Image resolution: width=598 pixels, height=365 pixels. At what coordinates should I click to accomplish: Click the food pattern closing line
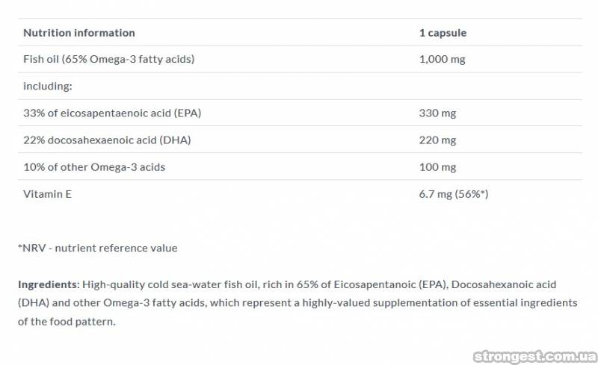[x=67, y=322]
